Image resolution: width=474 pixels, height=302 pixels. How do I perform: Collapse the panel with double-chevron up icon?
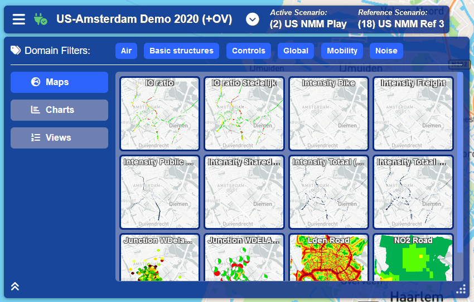click(x=15, y=286)
